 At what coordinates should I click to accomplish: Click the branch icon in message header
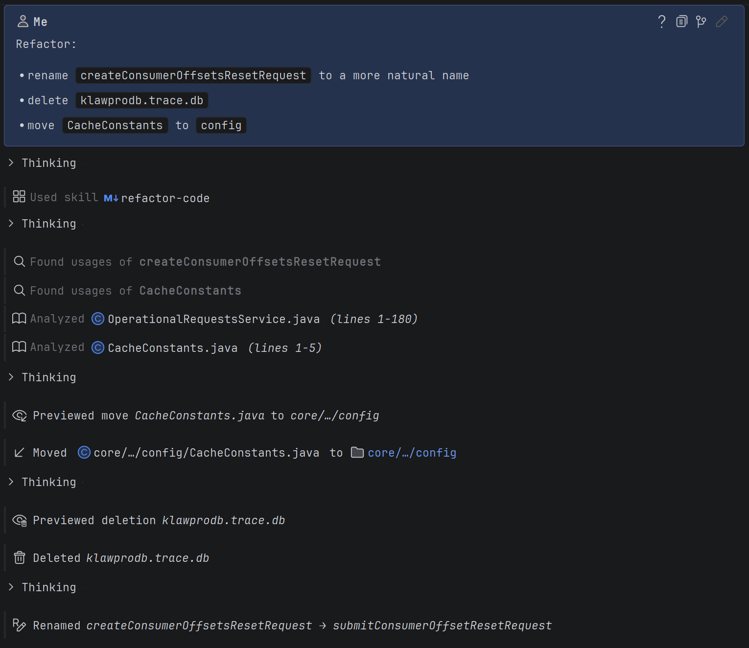701,22
